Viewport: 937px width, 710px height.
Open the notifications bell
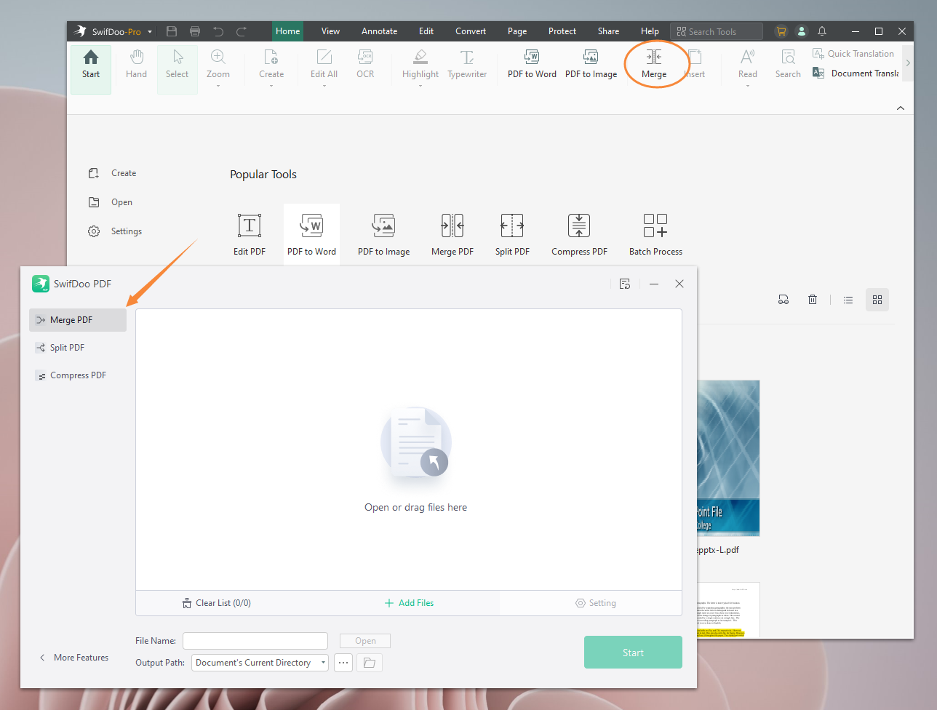[822, 31]
